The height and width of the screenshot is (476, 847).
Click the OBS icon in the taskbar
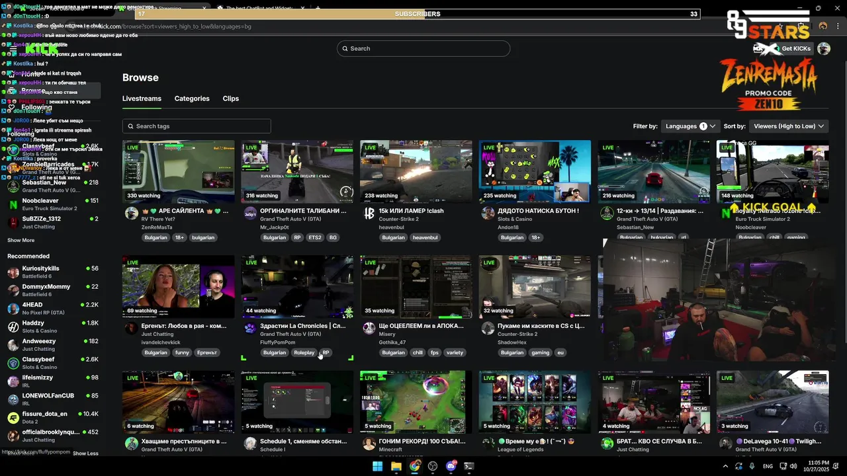click(433, 466)
